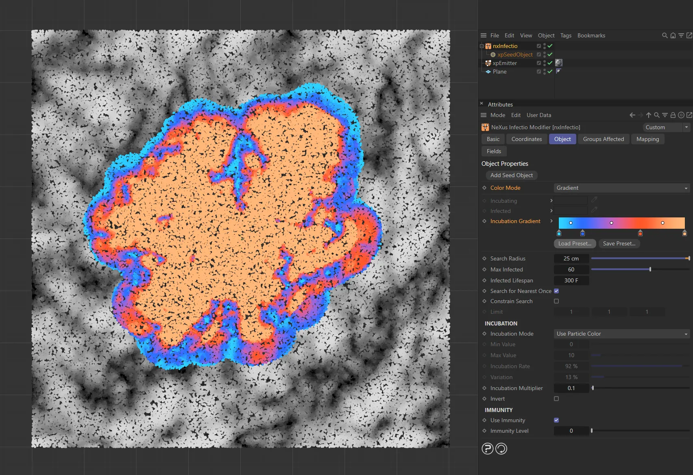Click the Add Seed Object button
The width and height of the screenshot is (693, 475).
click(511, 175)
